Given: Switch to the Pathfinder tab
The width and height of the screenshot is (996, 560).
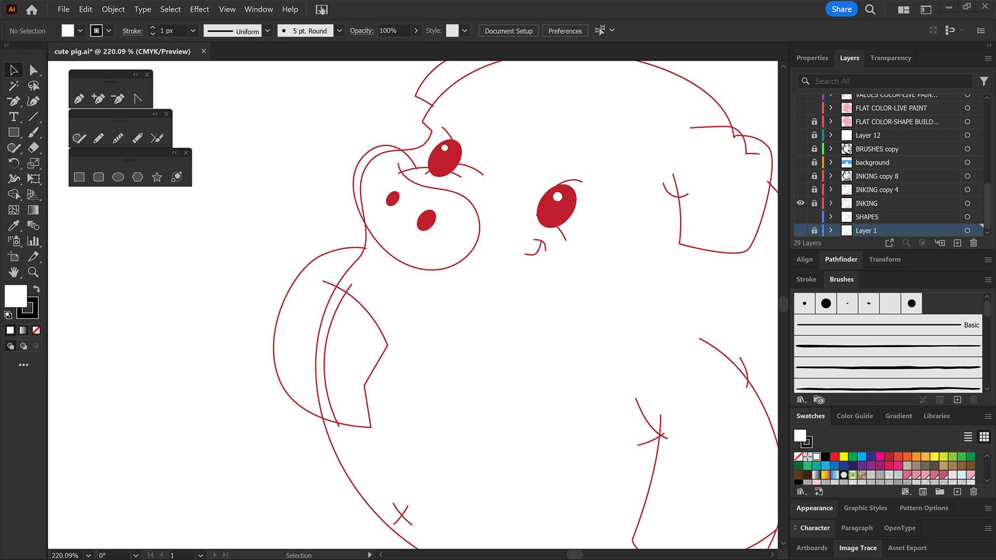Looking at the screenshot, I should 841,259.
